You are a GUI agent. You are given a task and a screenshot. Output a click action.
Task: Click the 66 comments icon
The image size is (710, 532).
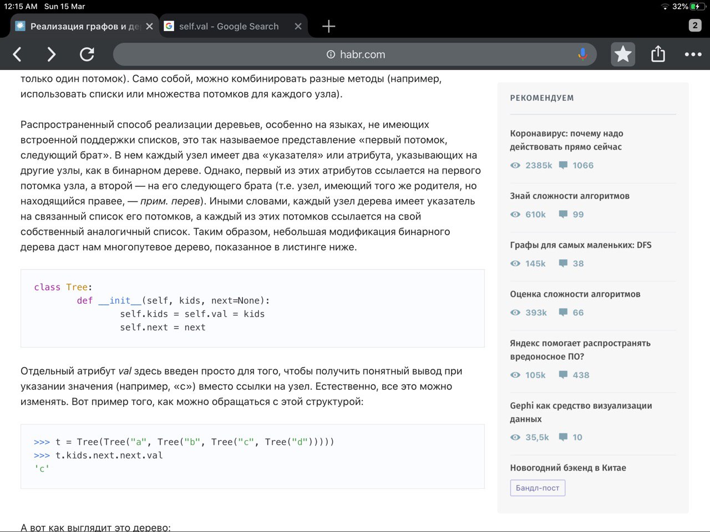coord(563,313)
